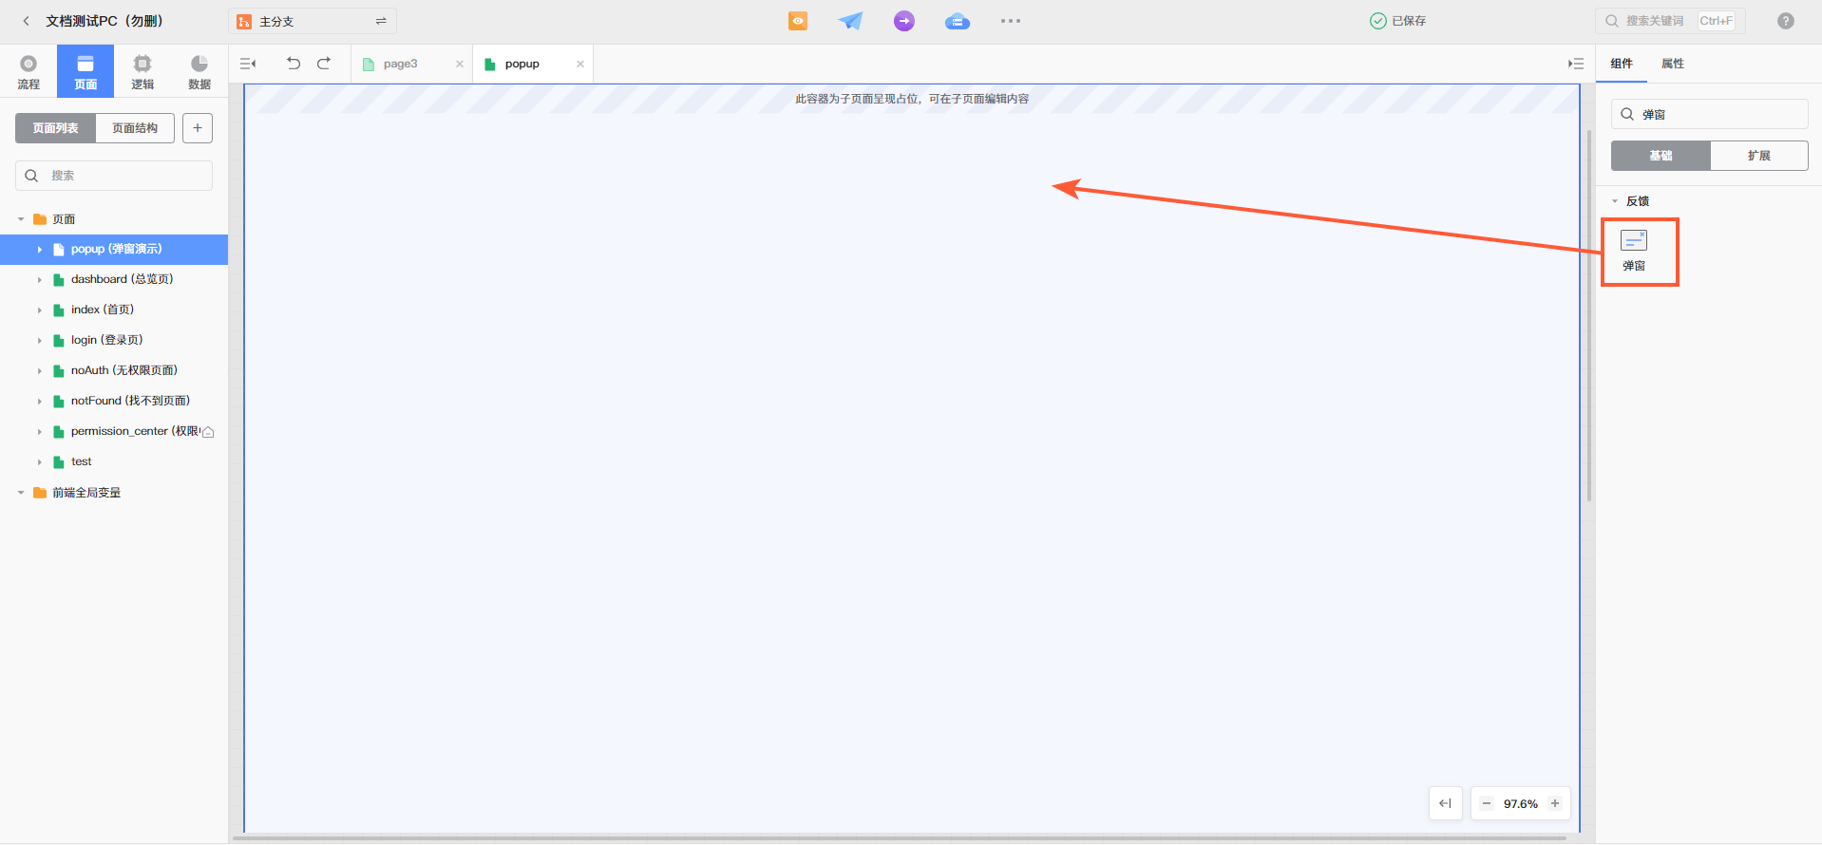Switch to the 数据 section
Image resolution: width=1822 pixels, height=845 pixels.
(x=199, y=71)
